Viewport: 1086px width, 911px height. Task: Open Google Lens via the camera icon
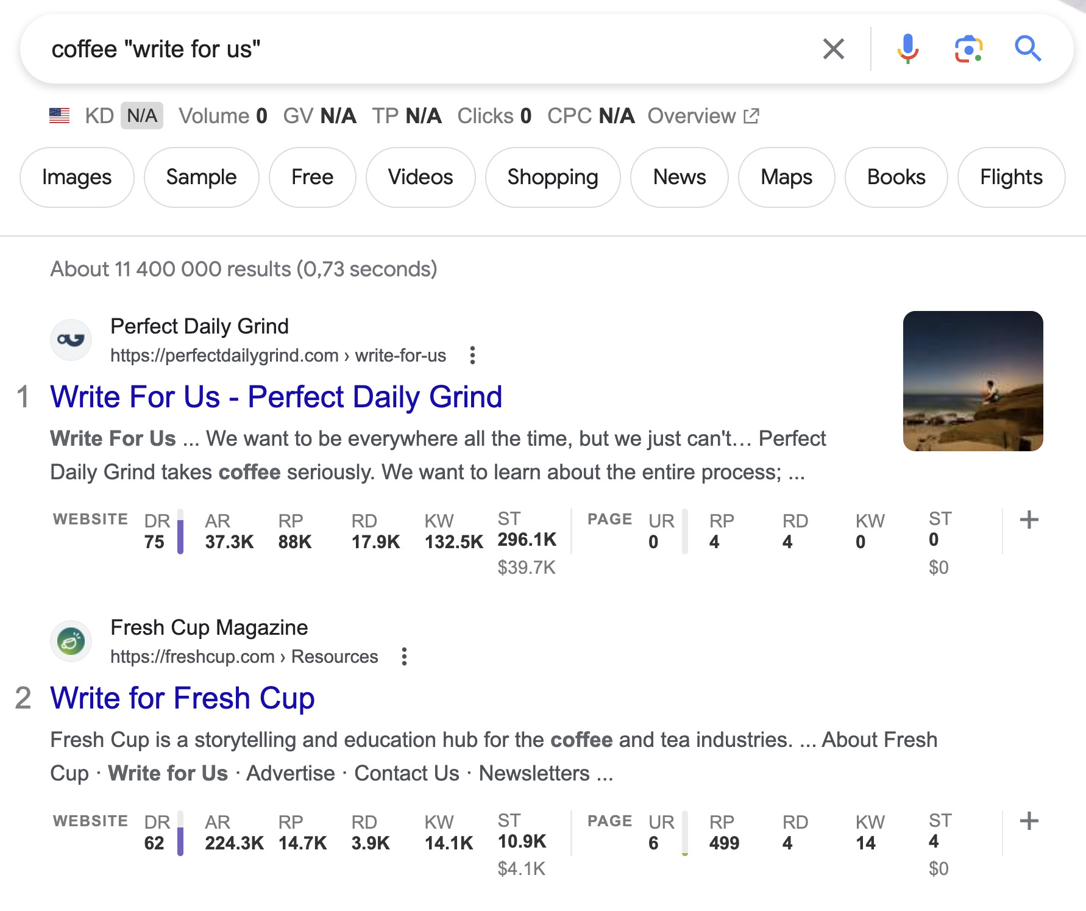click(x=968, y=49)
